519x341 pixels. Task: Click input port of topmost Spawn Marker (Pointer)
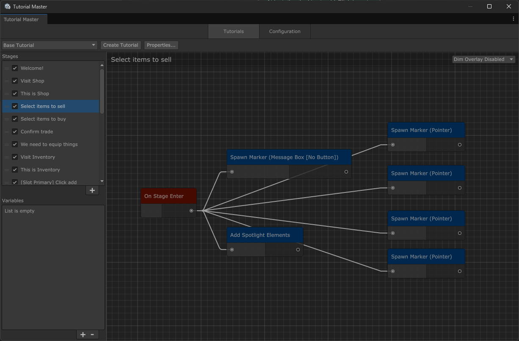393,145
